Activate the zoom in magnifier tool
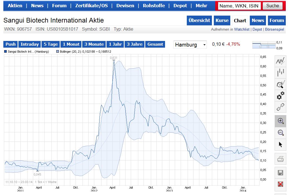The height and width of the screenshot is (195, 288). [x=280, y=121]
